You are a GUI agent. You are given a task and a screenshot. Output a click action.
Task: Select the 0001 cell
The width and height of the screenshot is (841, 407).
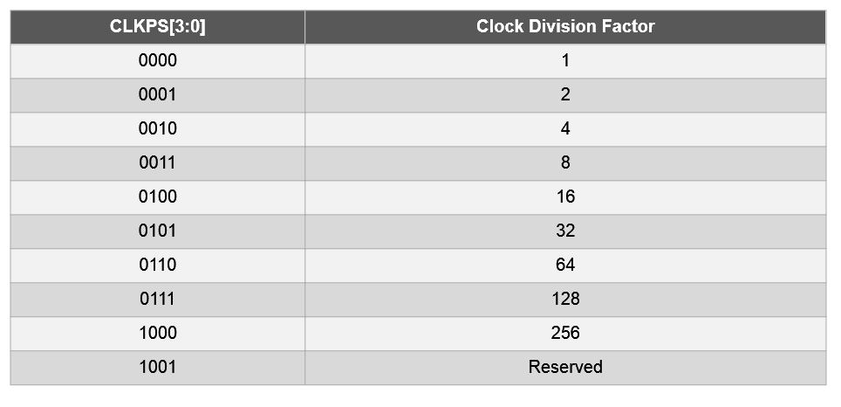coord(158,95)
